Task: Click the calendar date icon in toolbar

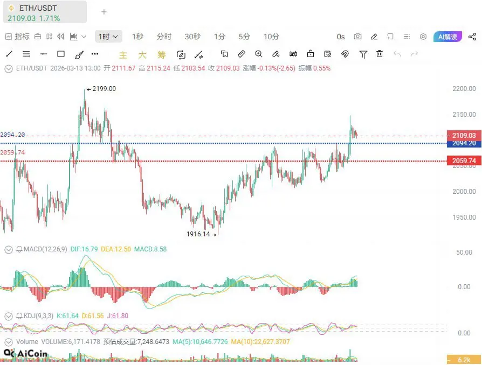Action: pyautogui.click(x=38, y=37)
